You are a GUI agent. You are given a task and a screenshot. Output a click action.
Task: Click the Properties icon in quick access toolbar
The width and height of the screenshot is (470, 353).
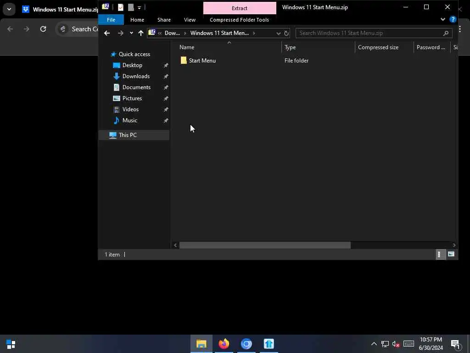click(x=121, y=7)
